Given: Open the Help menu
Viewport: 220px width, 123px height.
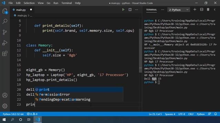Looking at the screenshot, I should point(78,3).
